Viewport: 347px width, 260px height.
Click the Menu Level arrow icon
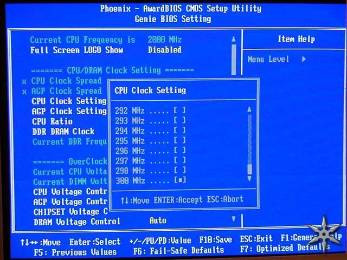304,59
